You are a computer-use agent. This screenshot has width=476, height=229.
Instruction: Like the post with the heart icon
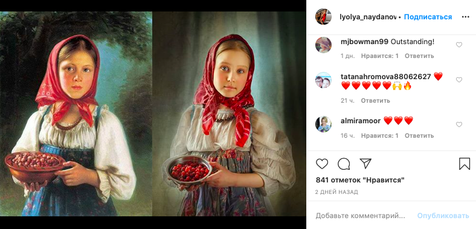coord(322,164)
